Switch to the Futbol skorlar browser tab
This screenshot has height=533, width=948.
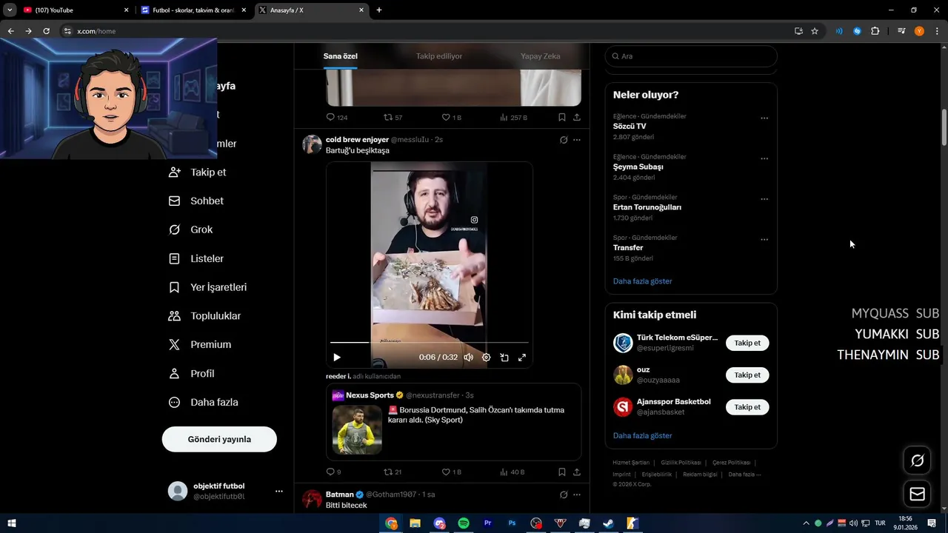click(193, 10)
